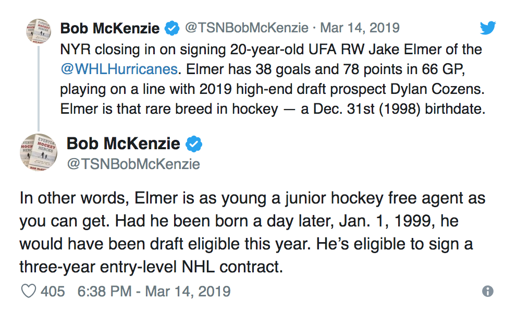Open the Mar 14, 2019 date in top tweet
The image size is (517, 311).
coord(360,28)
